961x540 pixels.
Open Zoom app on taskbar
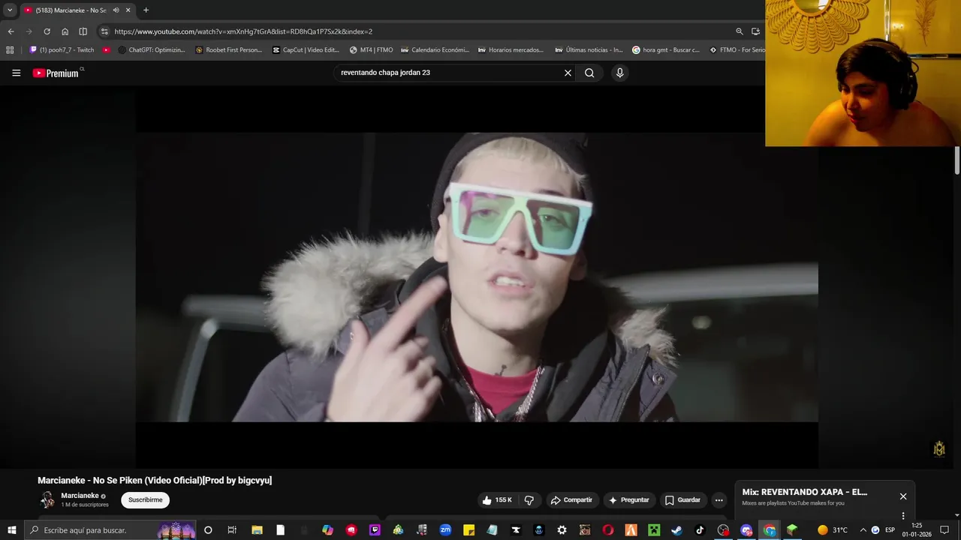tap(445, 530)
